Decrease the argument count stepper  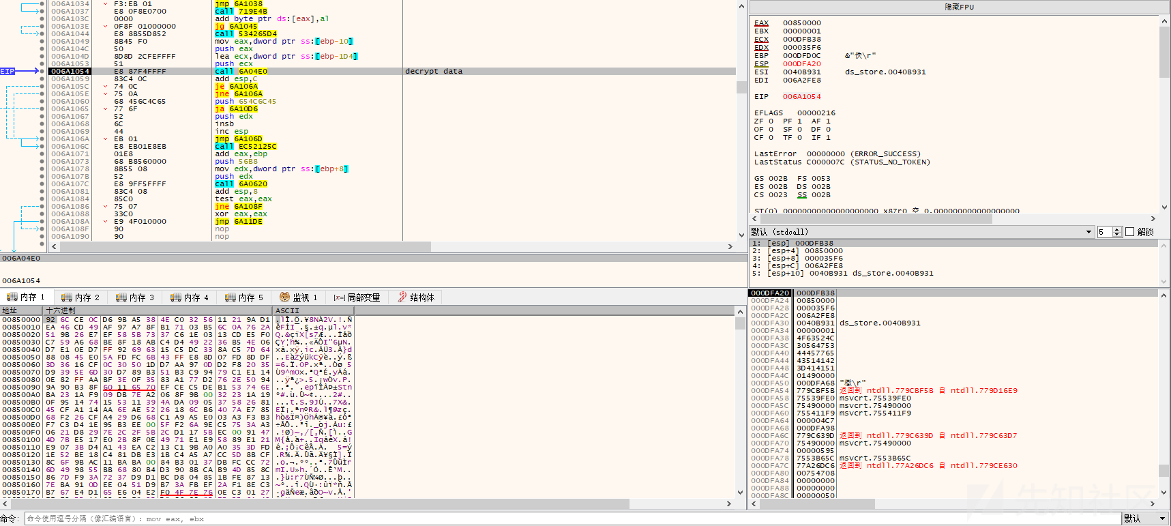pyautogui.click(x=1117, y=235)
